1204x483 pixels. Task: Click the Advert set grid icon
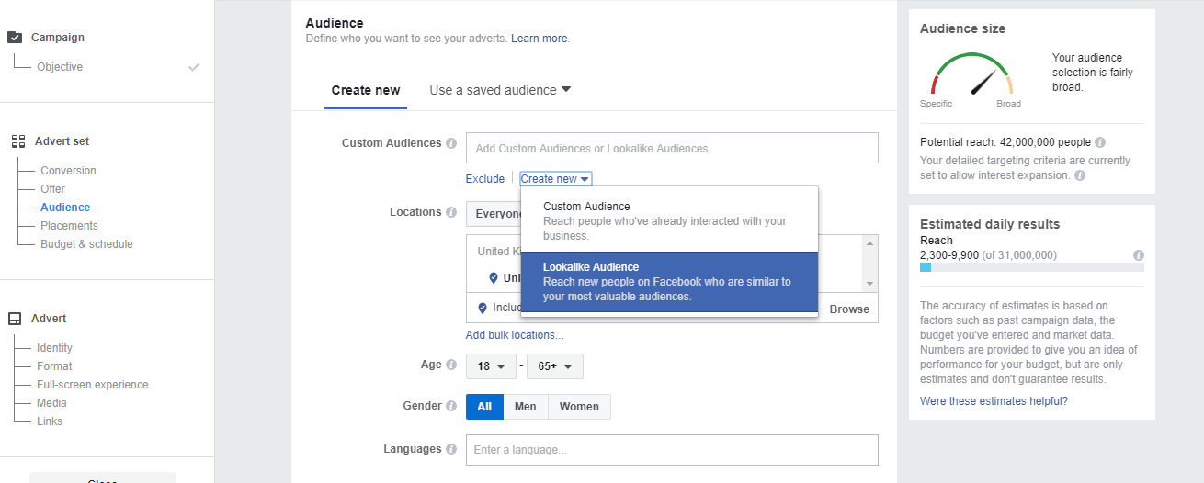point(17,141)
